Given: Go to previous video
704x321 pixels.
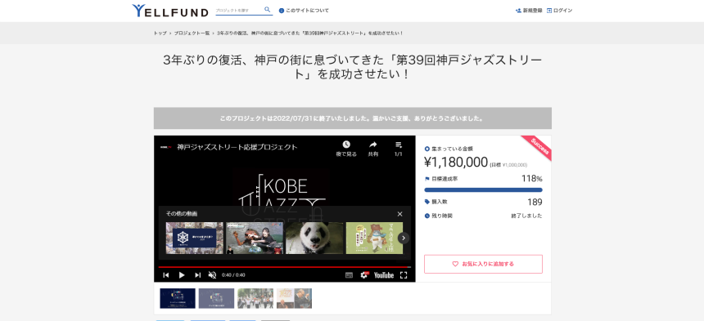Looking at the screenshot, I should pyautogui.click(x=165, y=275).
